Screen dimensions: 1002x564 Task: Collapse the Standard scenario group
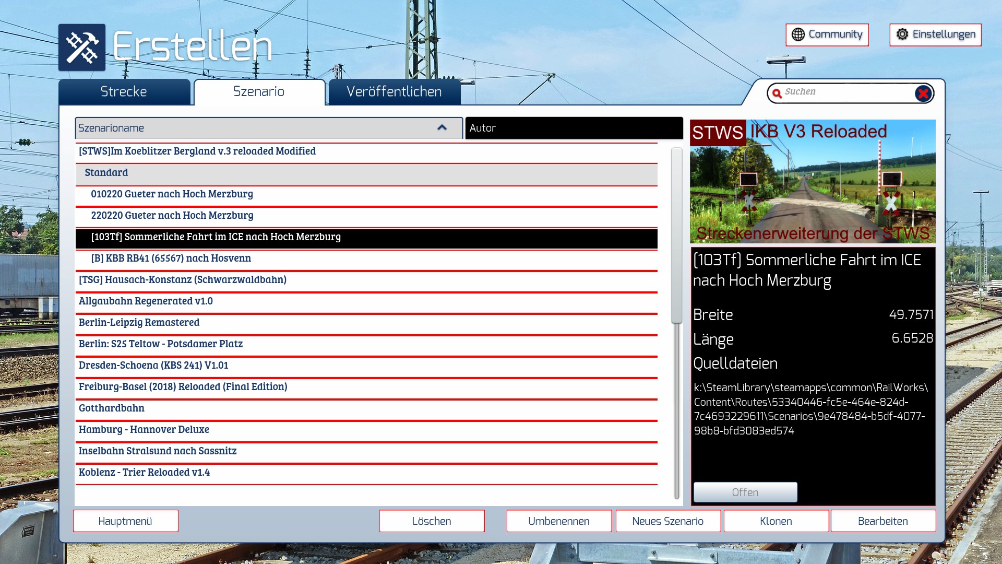[x=106, y=173]
